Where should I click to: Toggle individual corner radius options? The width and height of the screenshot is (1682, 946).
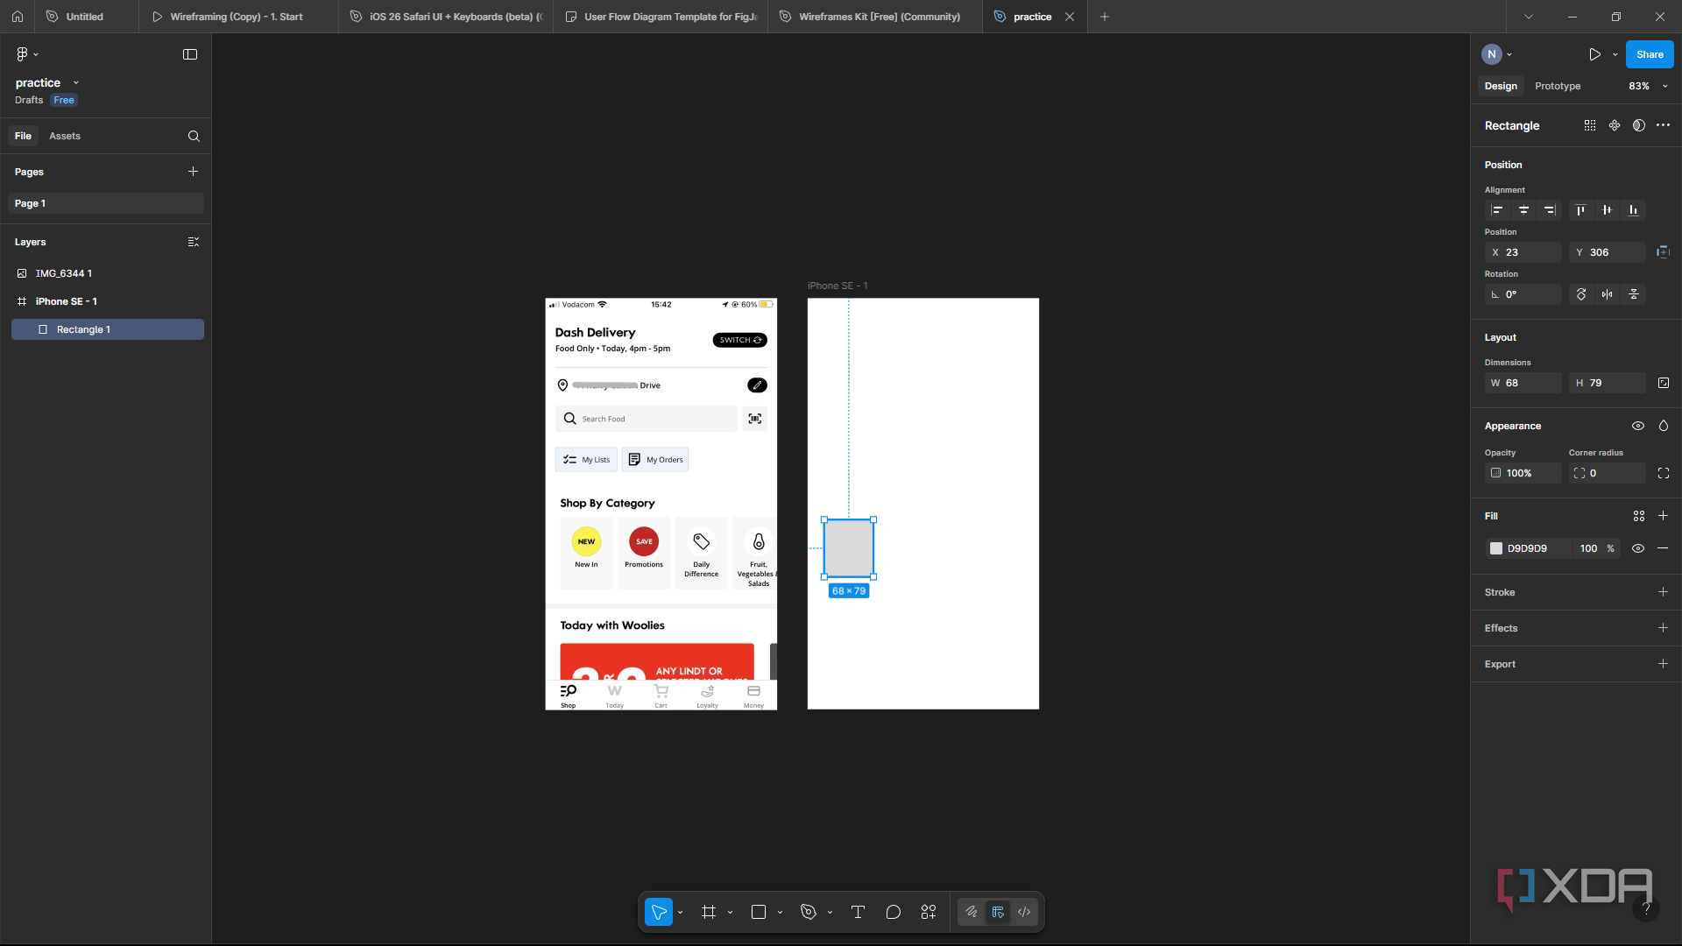(1664, 473)
